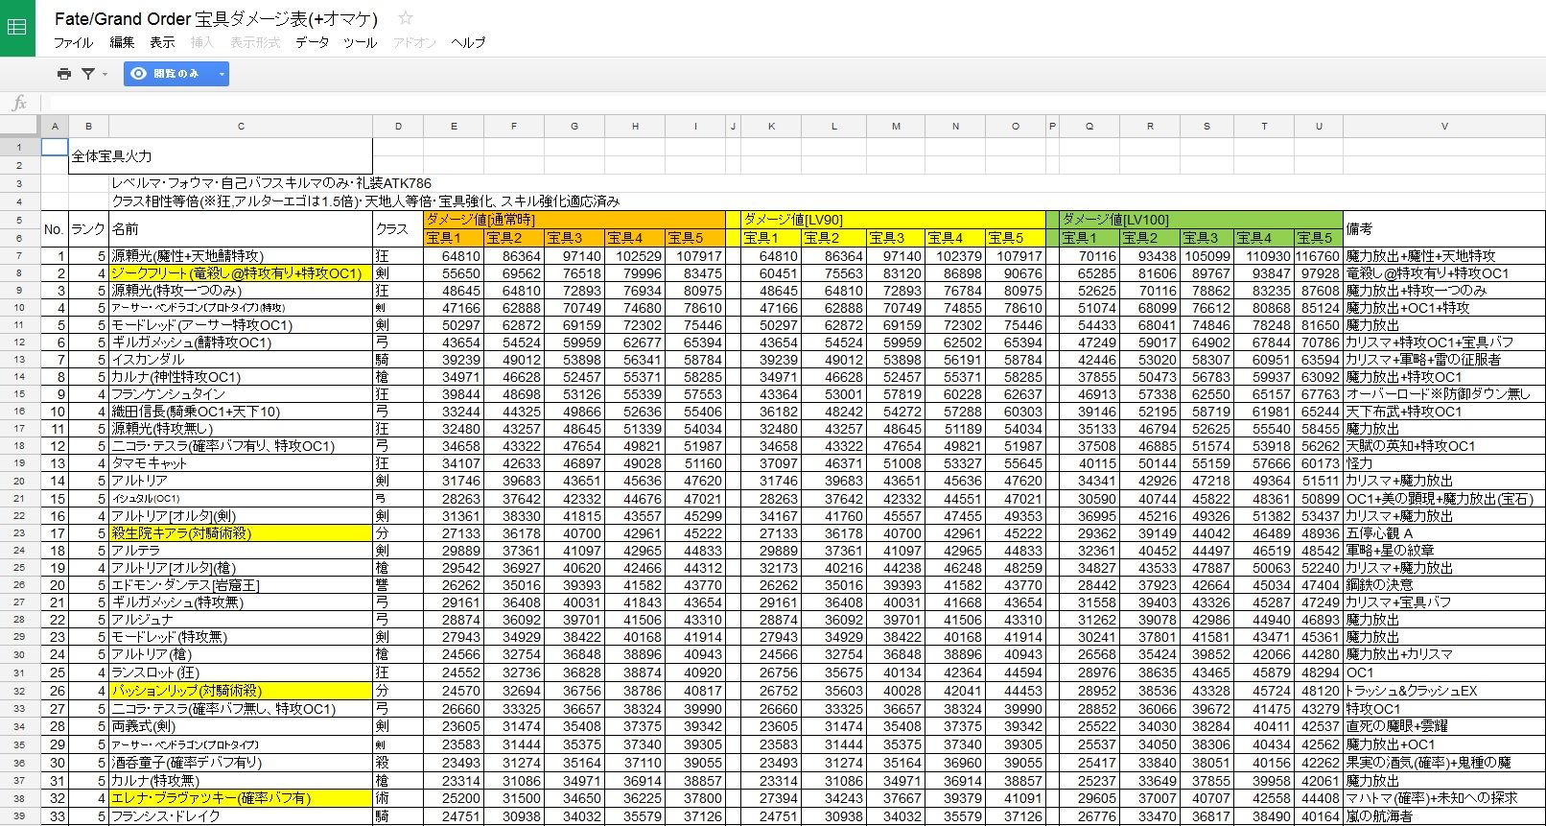Click the orange ダメージ値[通常時] header cell
This screenshot has width=1546, height=826.
coord(574,220)
